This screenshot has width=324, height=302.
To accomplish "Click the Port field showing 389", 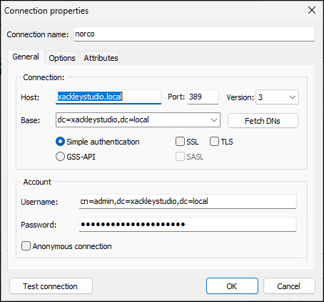I will coord(203,97).
